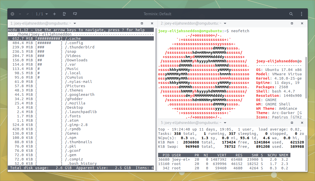The image size is (315, 181).
Task: Select the /.launchpadlib row in ncdu
Action: [x=81, y=112]
